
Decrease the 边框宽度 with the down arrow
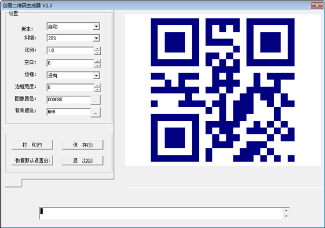point(97,89)
